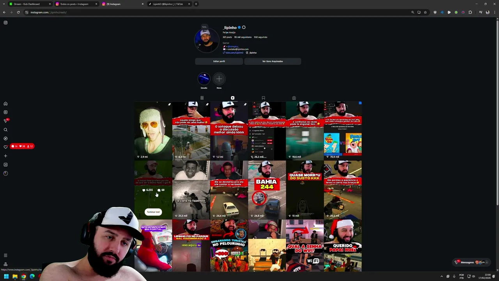Open the kick.com/LipinhO link

click(x=234, y=53)
